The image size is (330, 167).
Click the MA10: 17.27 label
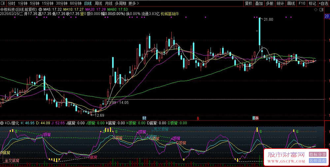[x=74, y=10]
